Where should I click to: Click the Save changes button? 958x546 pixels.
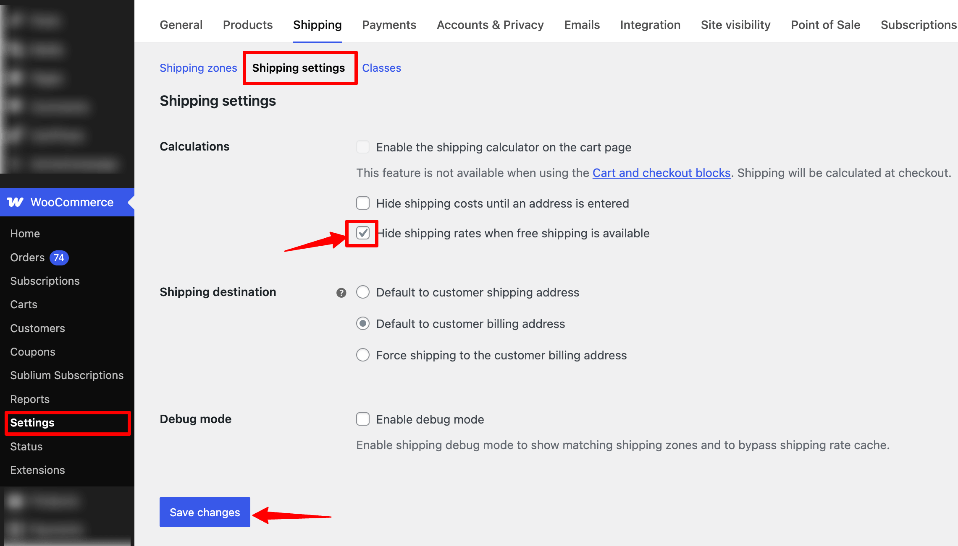coord(205,512)
